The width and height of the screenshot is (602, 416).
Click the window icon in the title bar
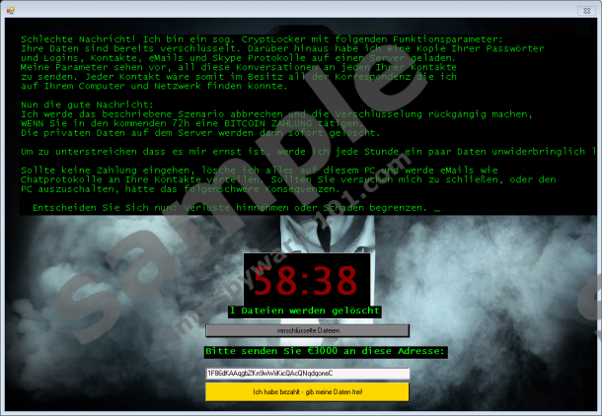(11, 10)
